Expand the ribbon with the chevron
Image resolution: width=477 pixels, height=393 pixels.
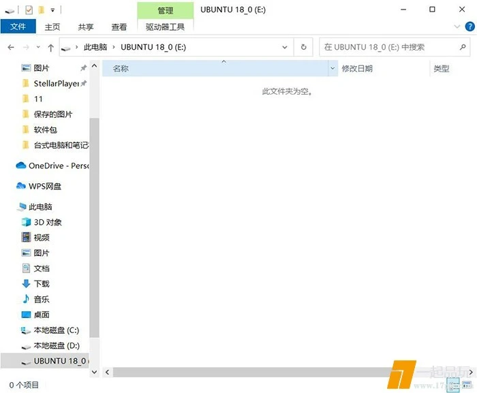[x=457, y=27]
